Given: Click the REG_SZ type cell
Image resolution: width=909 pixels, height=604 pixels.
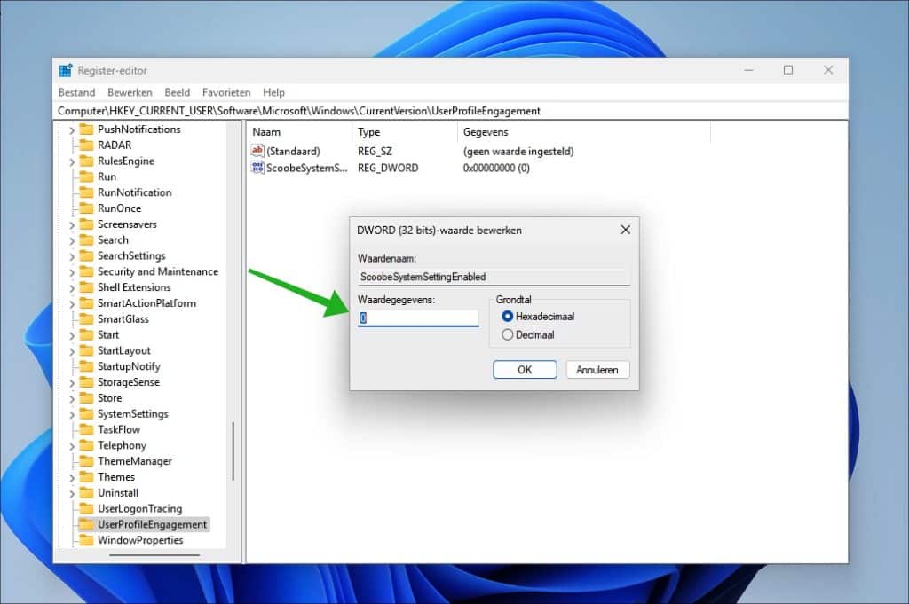Looking at the screenshot, I should click(x=375, y=152).
